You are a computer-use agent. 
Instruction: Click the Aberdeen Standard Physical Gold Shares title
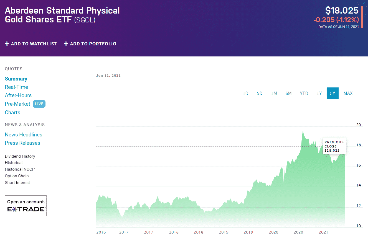point(62,15)
